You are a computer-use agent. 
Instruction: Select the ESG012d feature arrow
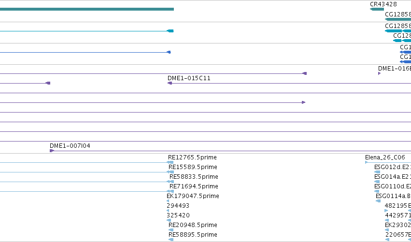(377, 172)
